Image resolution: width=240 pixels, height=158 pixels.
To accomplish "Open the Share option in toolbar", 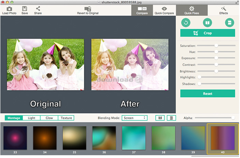I will [38, 9].
